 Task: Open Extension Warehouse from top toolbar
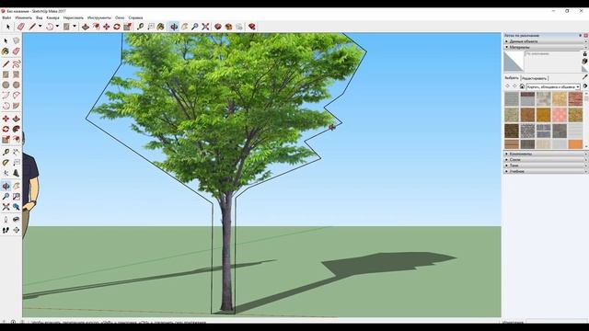click(x=228, y=27)
